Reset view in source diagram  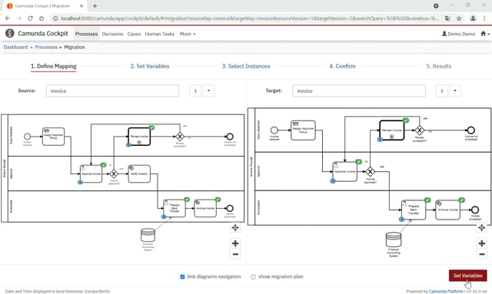click(x=235, y=228)
